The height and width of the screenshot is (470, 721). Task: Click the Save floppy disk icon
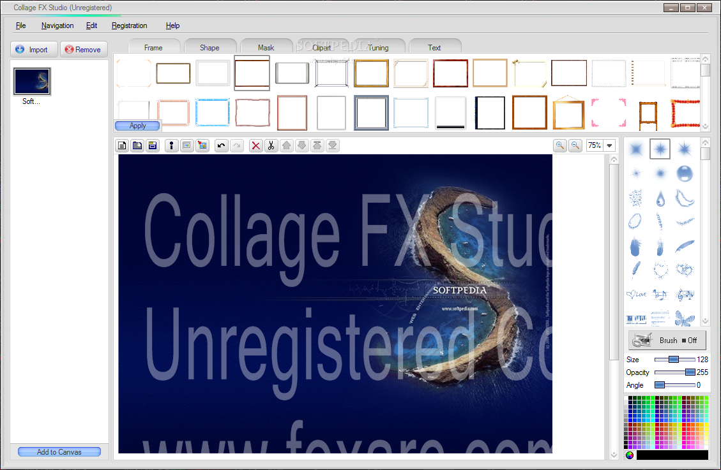coord(153,145)
